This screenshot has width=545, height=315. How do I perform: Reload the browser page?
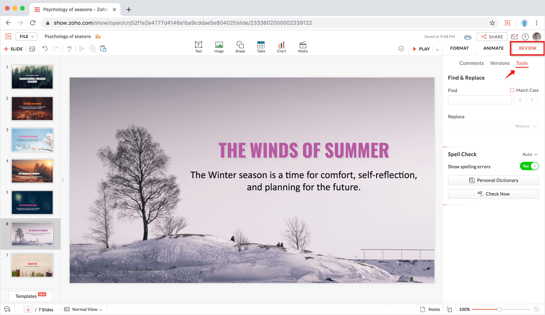click(x=33, y=23)
